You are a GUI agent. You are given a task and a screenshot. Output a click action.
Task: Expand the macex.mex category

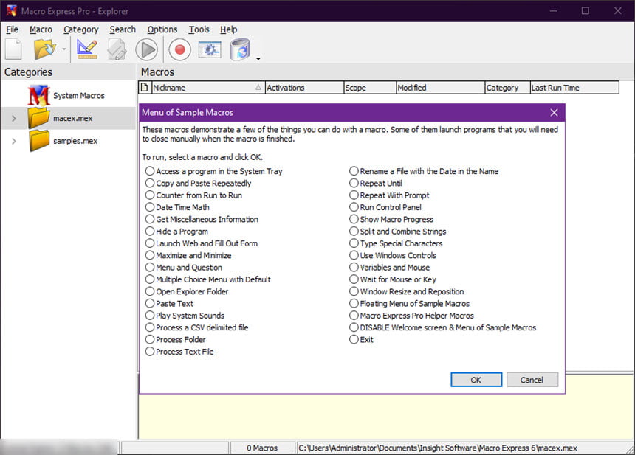coord(14,118)
